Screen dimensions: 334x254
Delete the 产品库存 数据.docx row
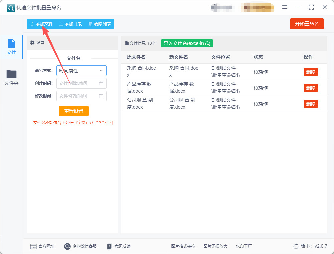[311, 88]
